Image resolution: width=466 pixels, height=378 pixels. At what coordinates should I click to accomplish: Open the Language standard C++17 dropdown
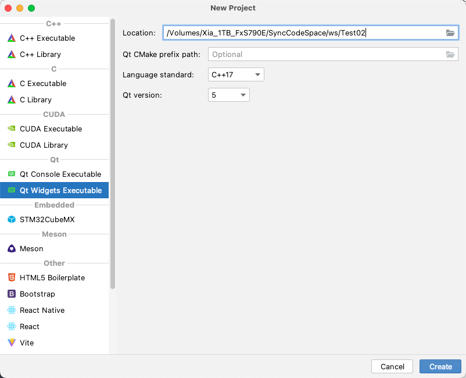point(236,74)
